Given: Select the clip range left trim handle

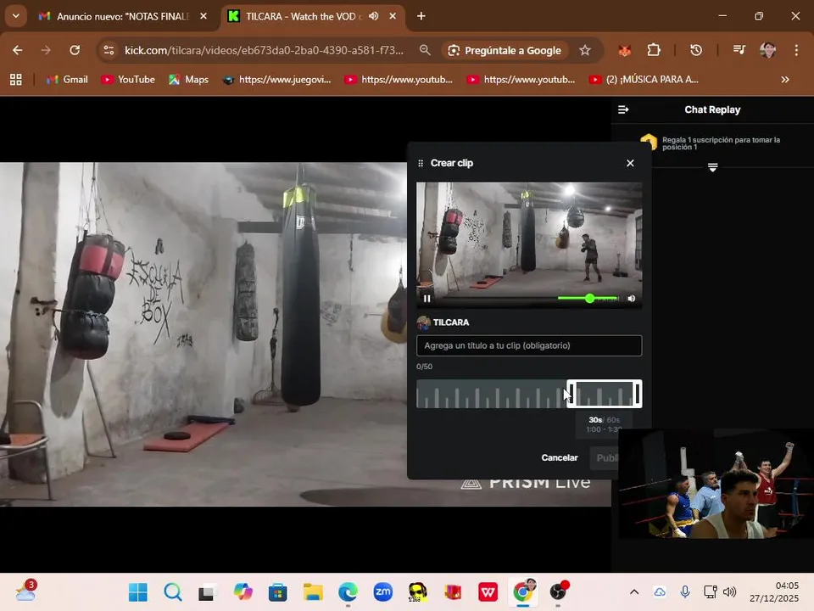Looking at the screenshot, I should 571,394.
